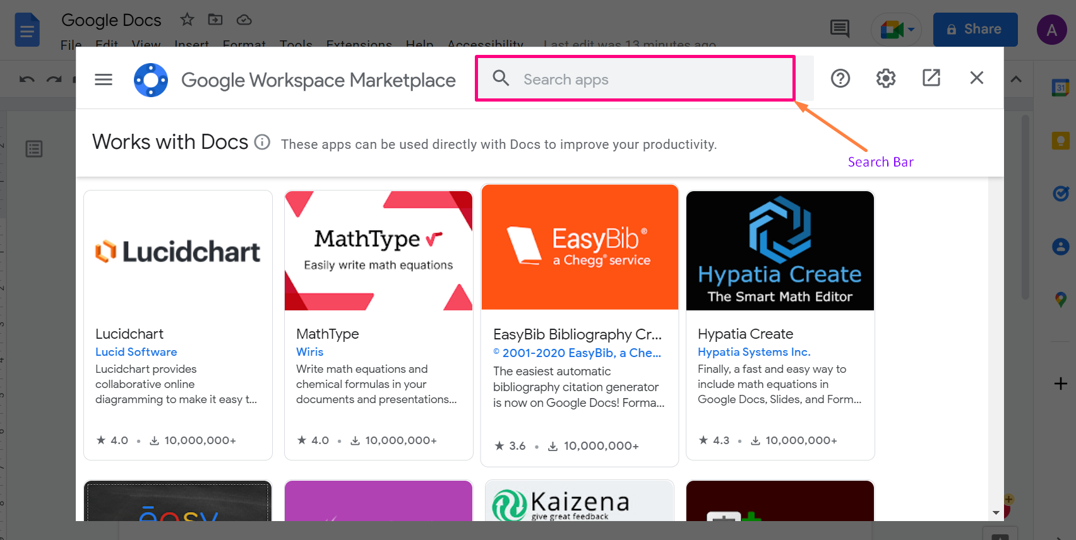Redo the action in Docs
The height and width of the screenshot is (540, 1076).
(x=54, y=79)
